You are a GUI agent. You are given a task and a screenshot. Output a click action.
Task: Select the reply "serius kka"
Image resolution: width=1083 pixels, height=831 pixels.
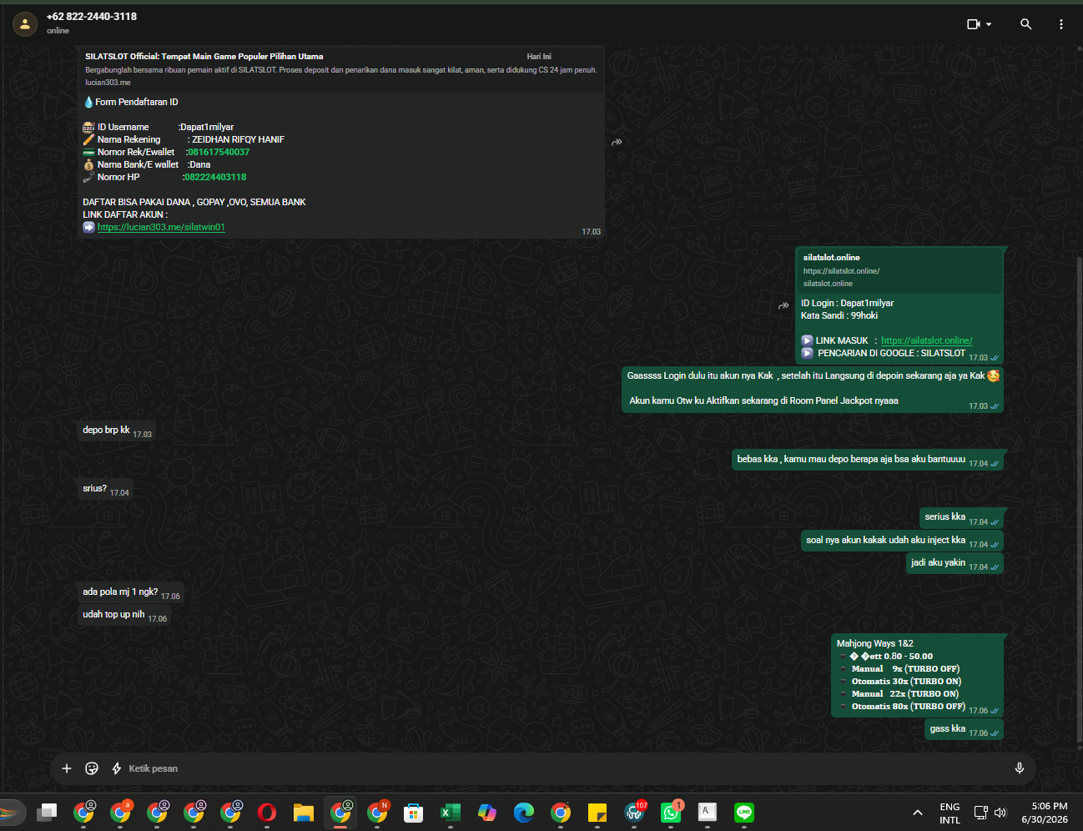[962, 517]
